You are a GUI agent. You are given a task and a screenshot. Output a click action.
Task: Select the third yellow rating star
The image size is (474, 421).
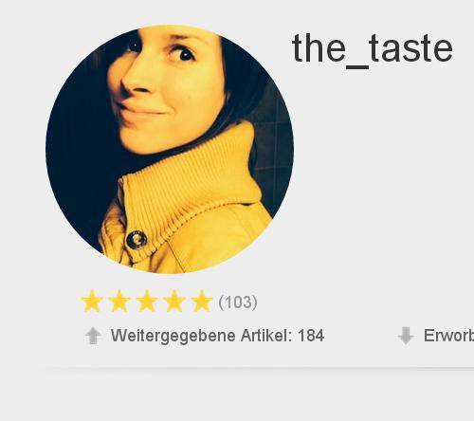147,302
